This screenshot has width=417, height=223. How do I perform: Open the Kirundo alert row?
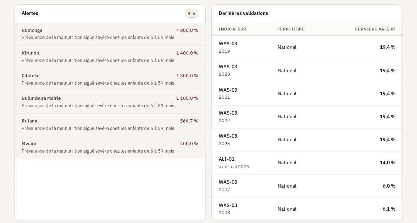coord(110,57)
